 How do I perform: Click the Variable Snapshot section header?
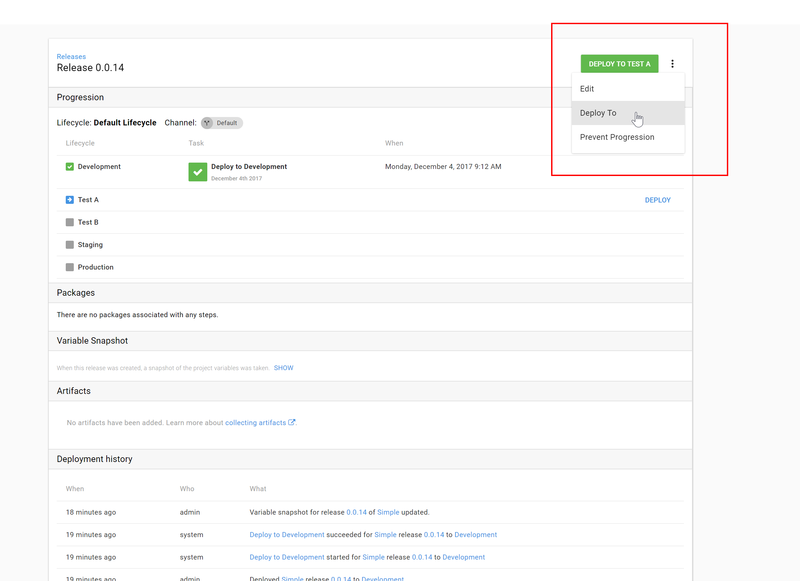92,341
